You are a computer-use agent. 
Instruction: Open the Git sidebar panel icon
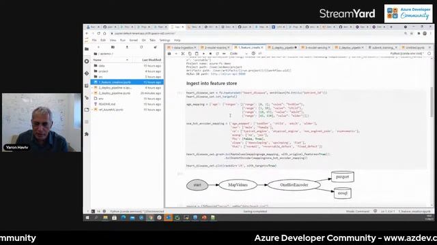coord(87,73)
